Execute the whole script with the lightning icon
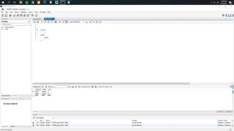 tap(42, 22)
